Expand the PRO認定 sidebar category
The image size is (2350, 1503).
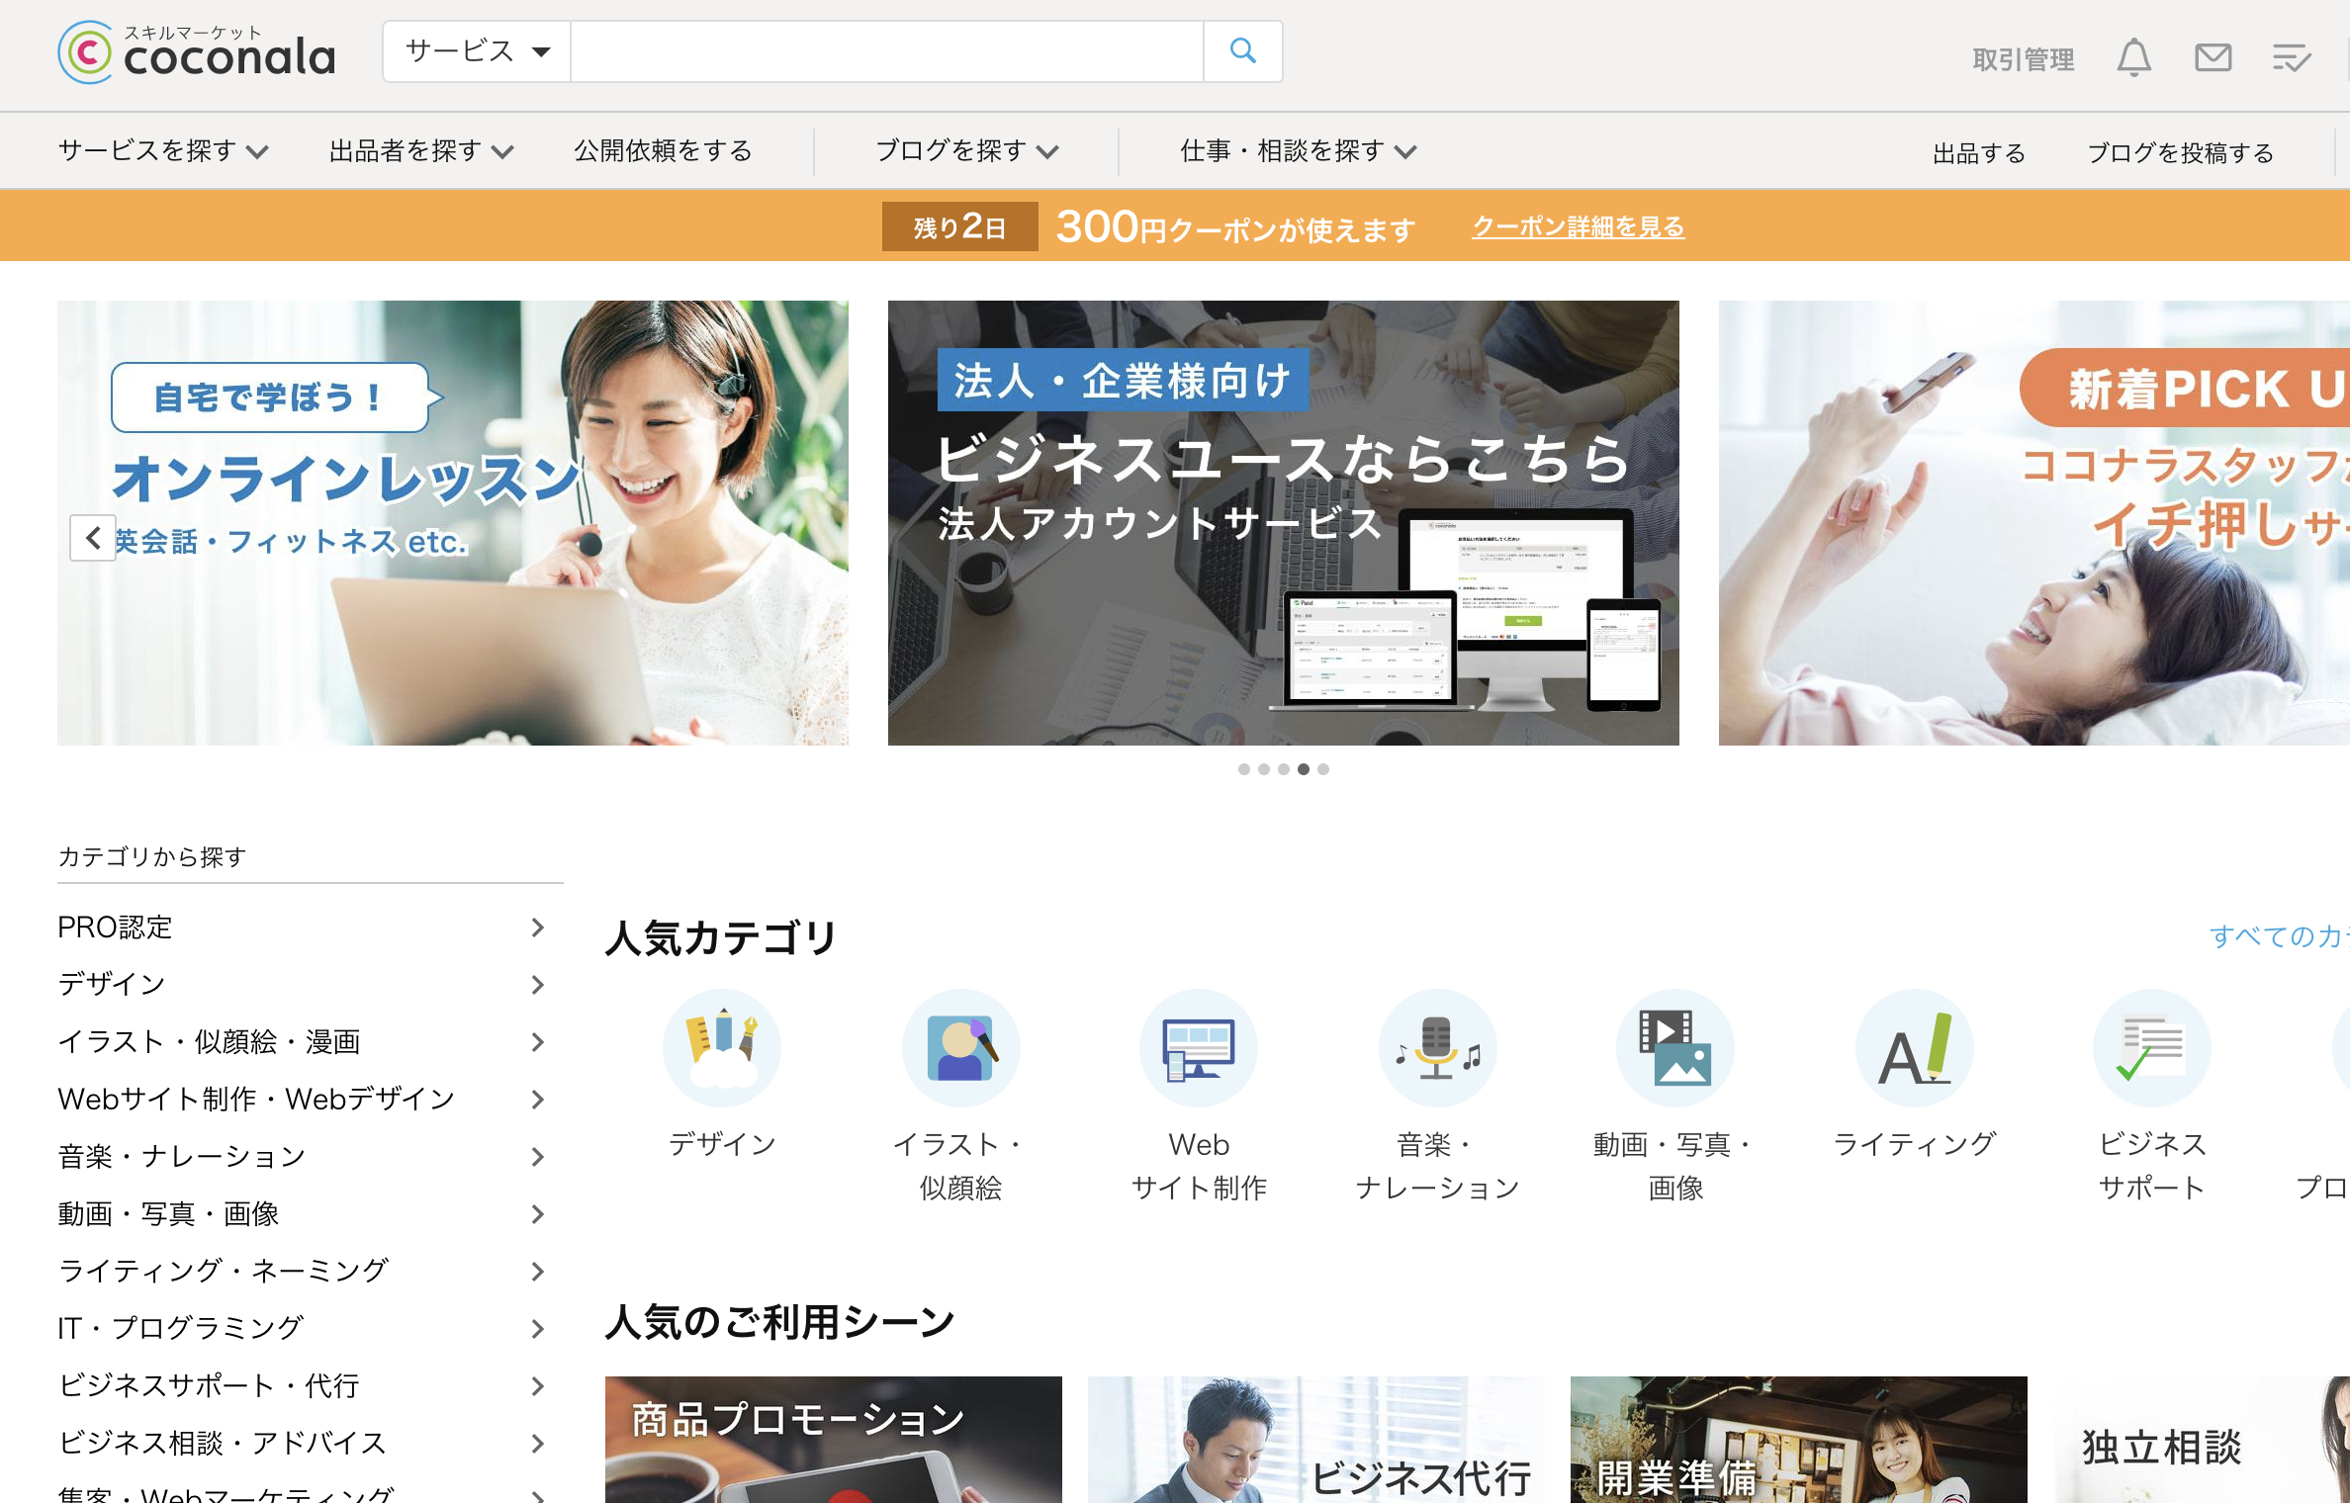pos(297,928)
